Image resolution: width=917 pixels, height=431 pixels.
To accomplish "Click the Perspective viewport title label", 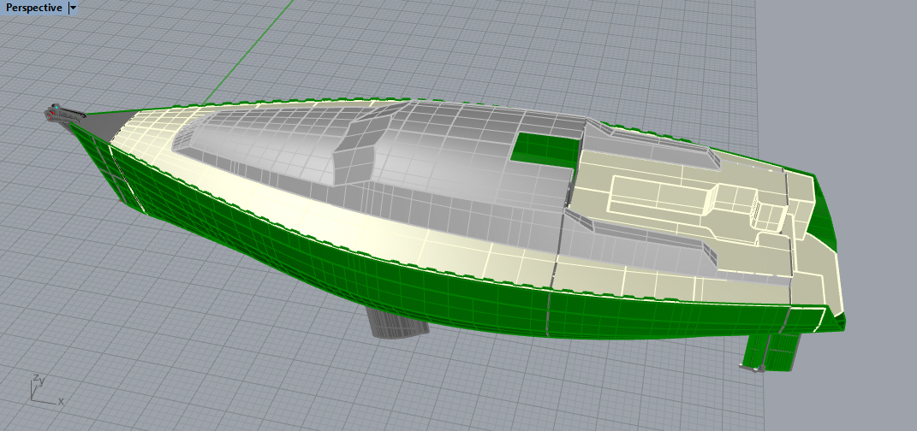I will click(34, 8).
